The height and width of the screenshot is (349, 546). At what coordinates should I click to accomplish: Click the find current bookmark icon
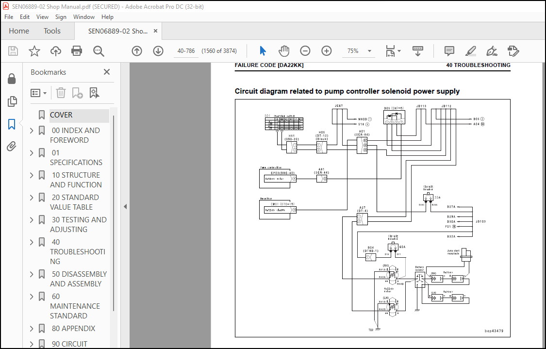[x=94, y=93]
